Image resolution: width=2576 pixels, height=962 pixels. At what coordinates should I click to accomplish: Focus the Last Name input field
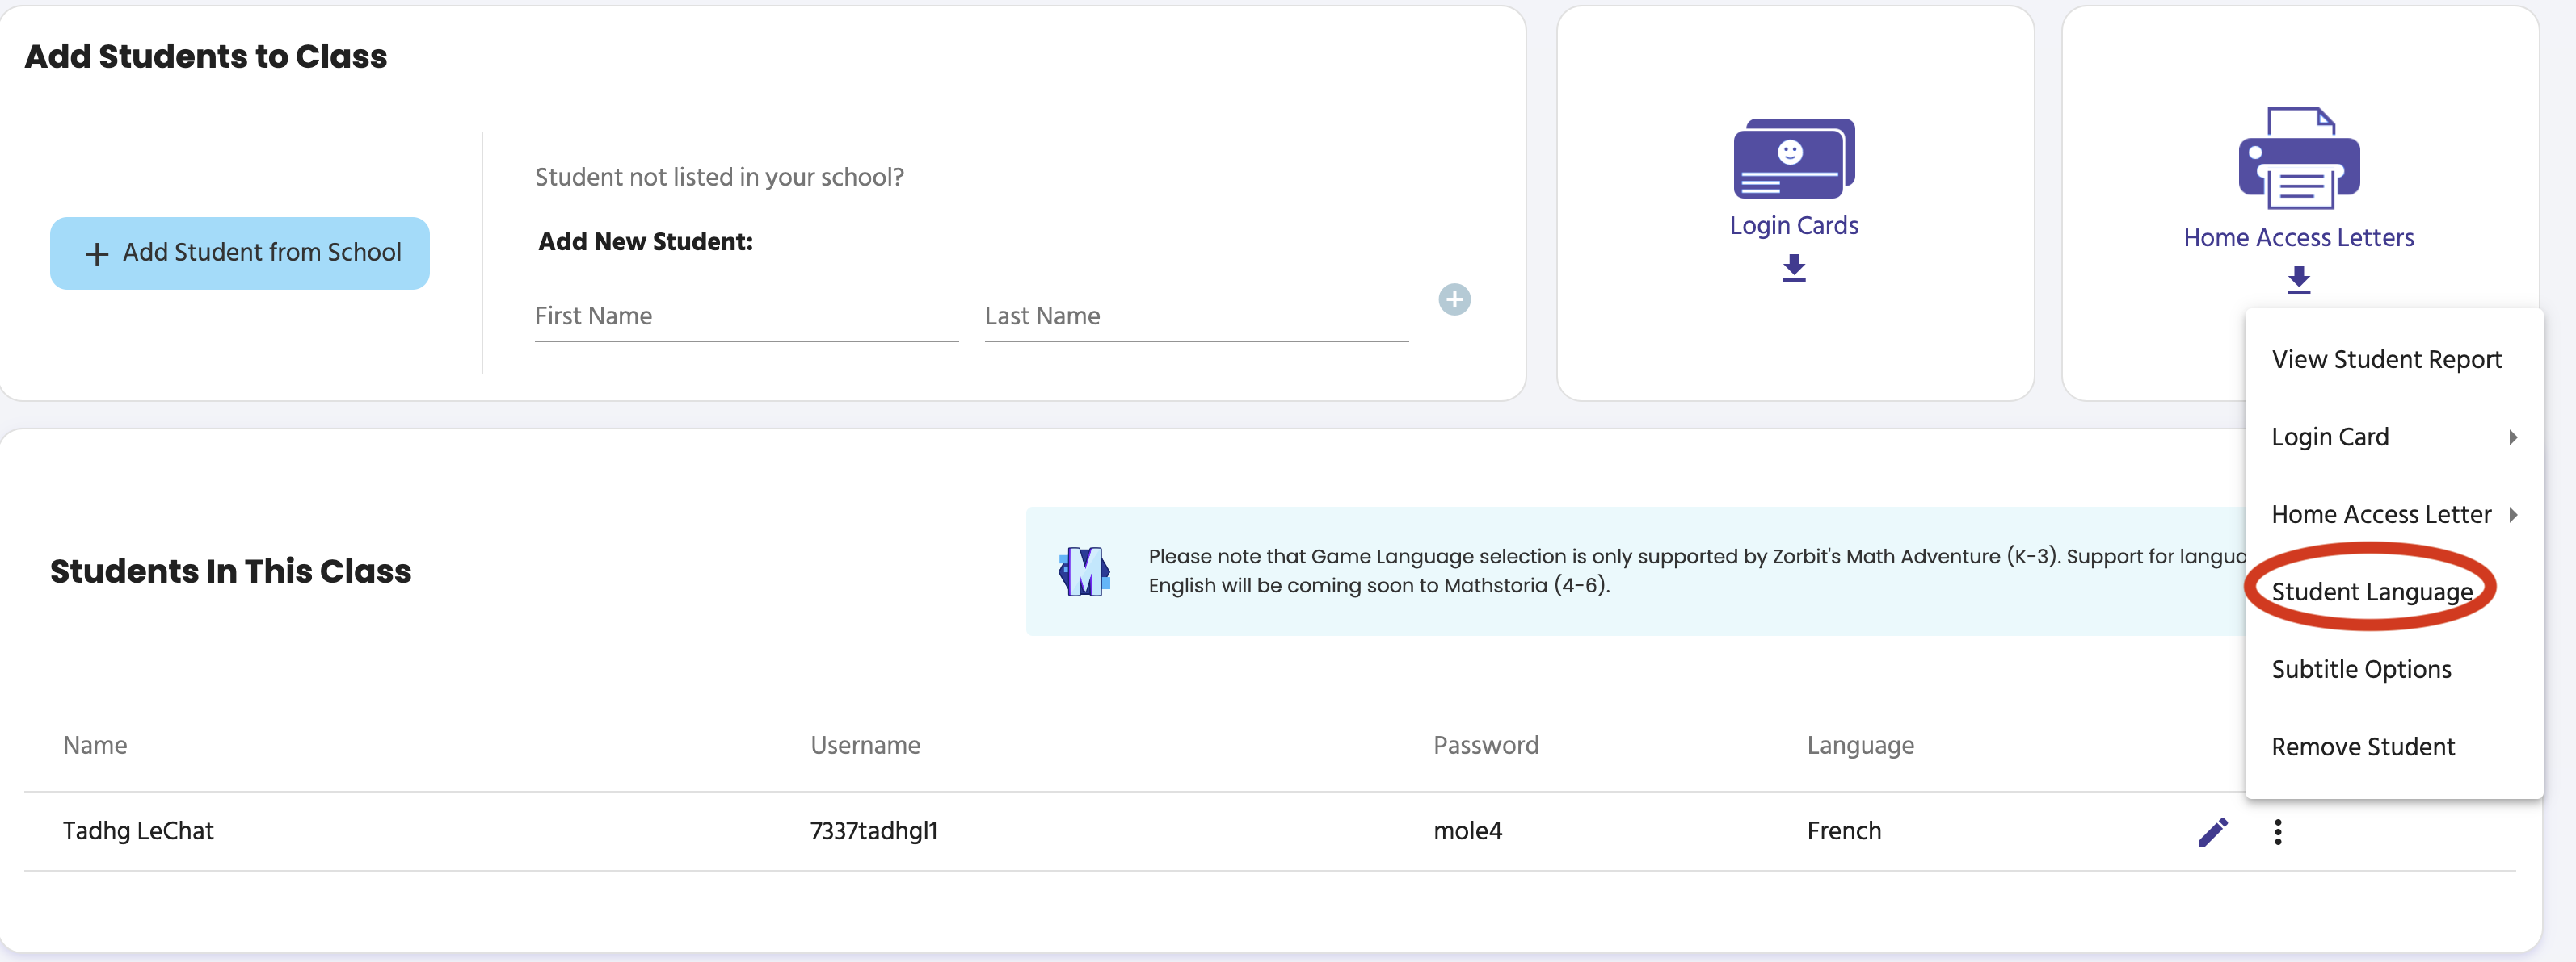pyautogui.click(x=1195, y=316)
